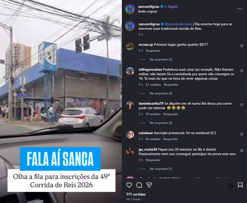
Task: Share the post via the paper plane icon
Action: point(149,185)
